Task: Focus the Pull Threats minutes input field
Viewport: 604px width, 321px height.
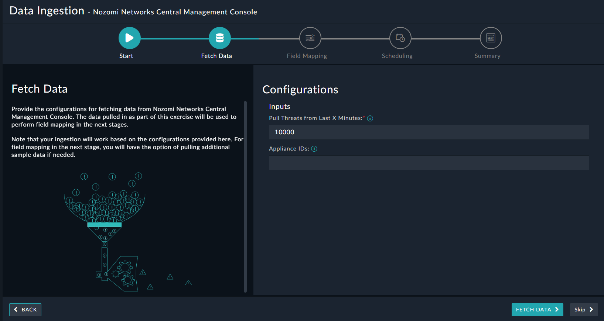Action: pyautogui.click(x=429, y=132)
